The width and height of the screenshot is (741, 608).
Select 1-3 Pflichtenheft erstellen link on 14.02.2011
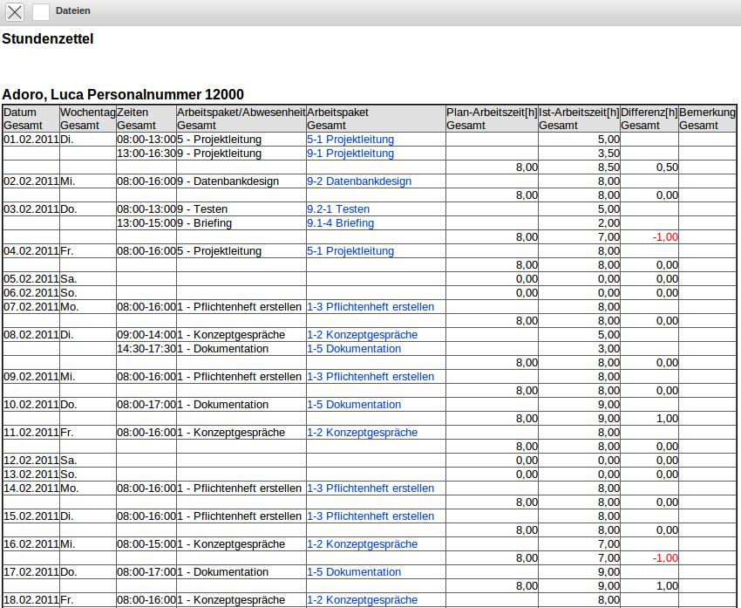(x=370, y=488)
